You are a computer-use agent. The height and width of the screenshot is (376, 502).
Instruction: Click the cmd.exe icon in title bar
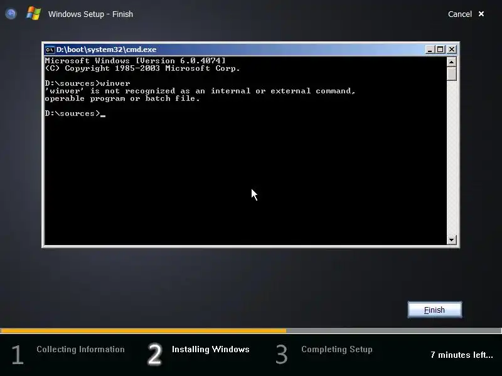tap(50, 50)
